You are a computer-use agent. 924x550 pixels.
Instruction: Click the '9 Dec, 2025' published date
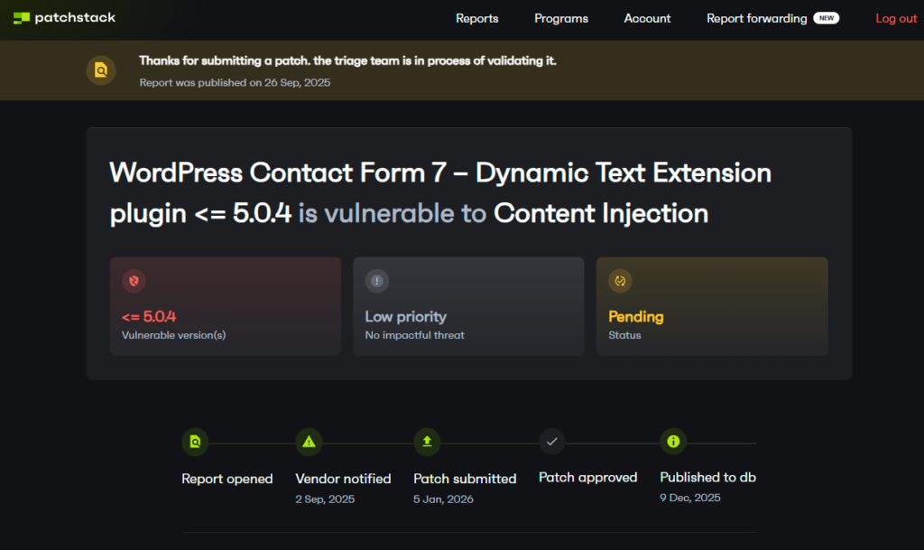pos(690,498)
